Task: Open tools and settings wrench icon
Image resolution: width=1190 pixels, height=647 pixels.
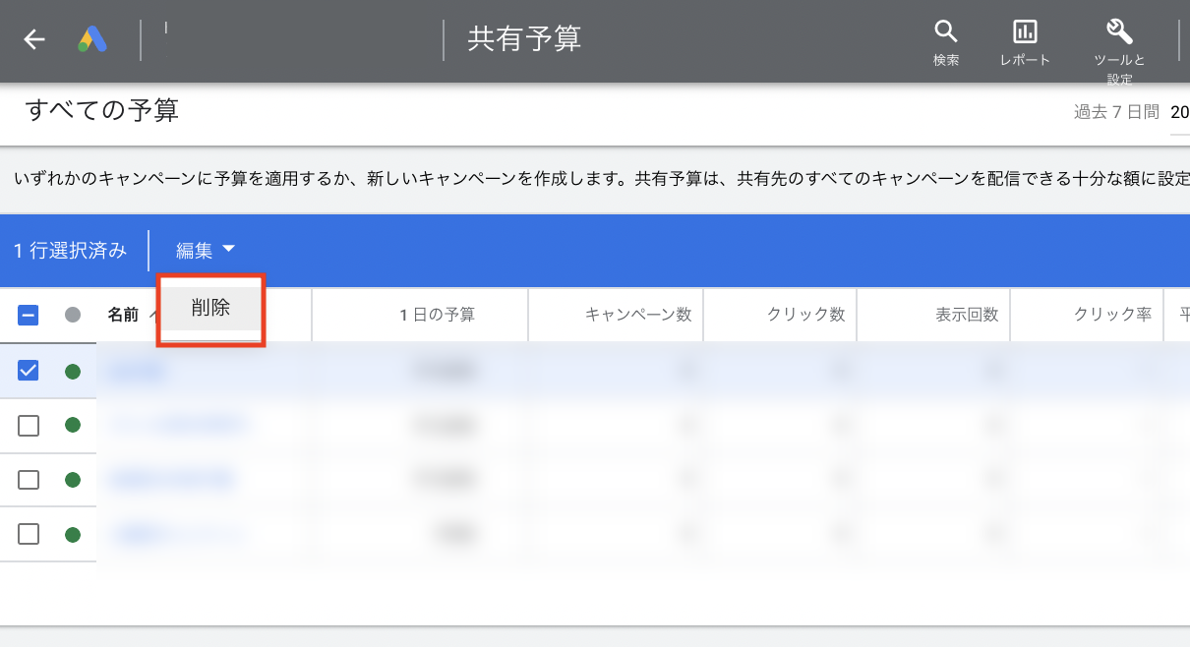Action: pyautogui.click(x=1119, y=31)
